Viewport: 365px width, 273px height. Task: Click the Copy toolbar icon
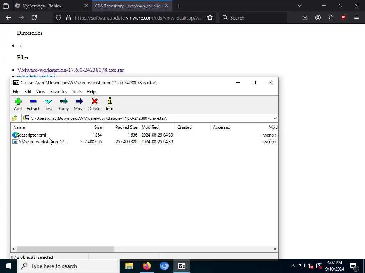(63, 104)
